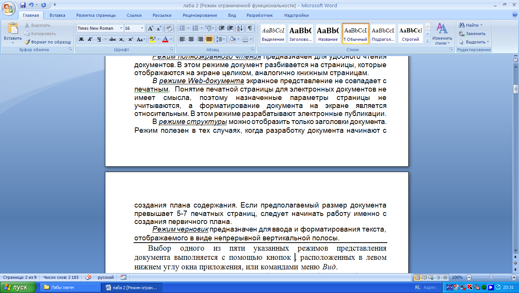Sort text with A-Я sort icon

240,28
